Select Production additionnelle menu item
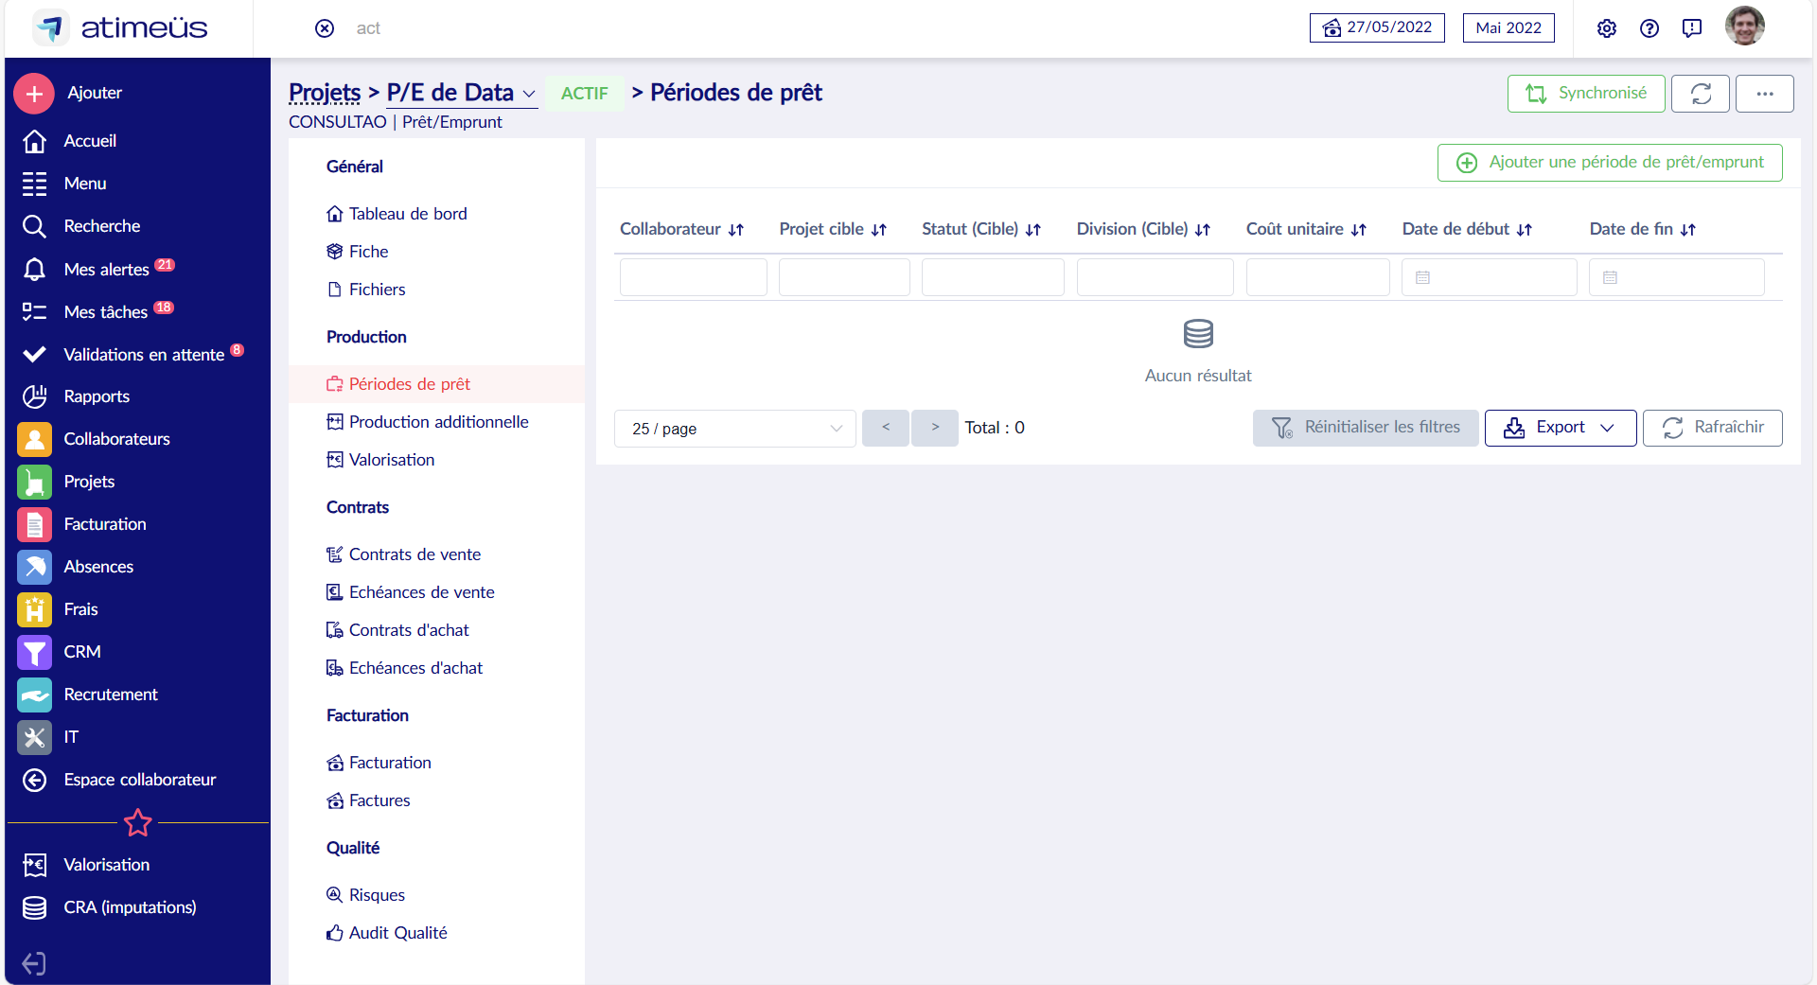 tap(428, 422)
